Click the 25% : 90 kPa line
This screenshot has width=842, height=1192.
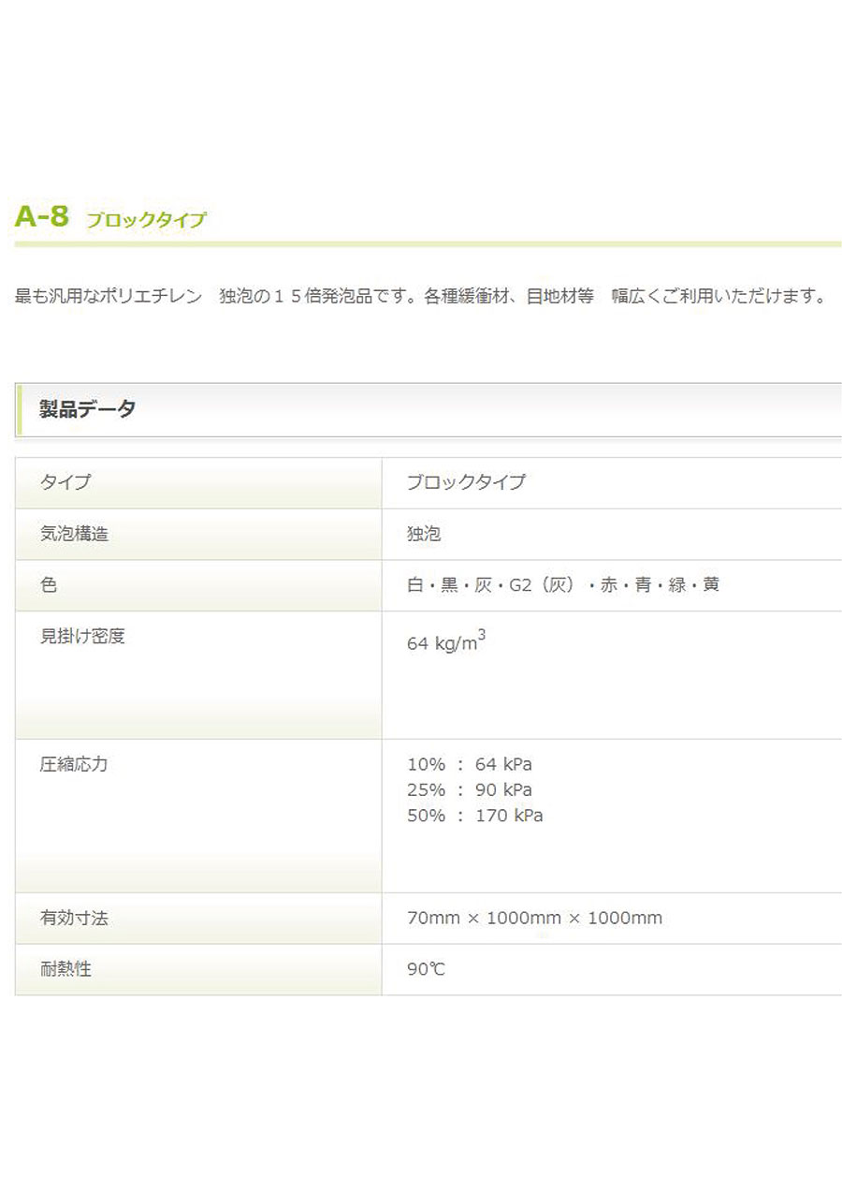coord(470,789)
